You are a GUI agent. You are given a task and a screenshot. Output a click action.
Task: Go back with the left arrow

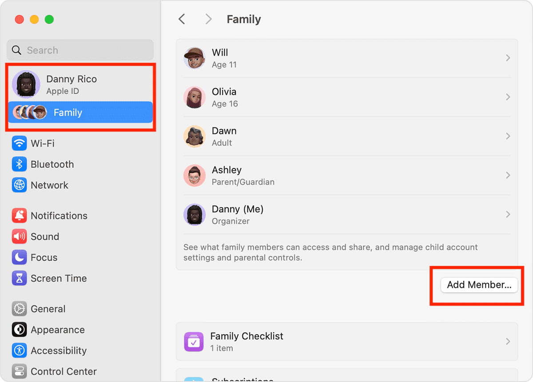pyautogui.click(x=181, y=19)
